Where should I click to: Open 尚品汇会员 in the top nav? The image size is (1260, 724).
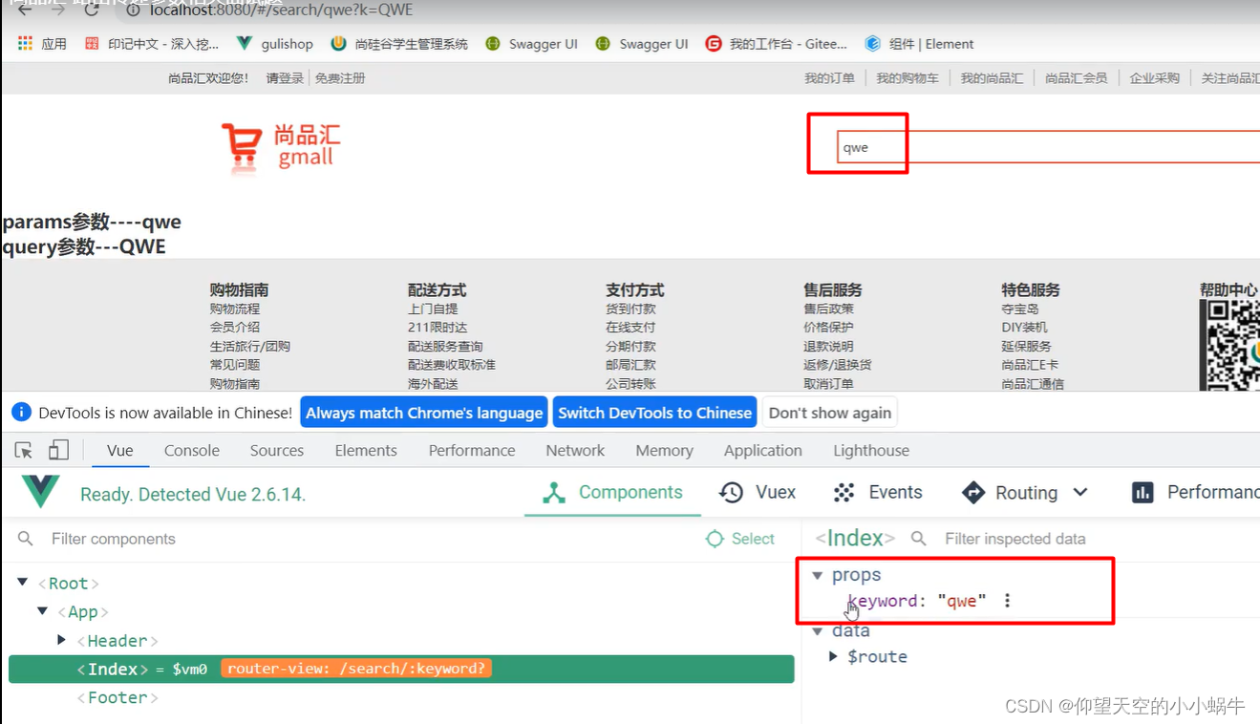[1077, 78]
